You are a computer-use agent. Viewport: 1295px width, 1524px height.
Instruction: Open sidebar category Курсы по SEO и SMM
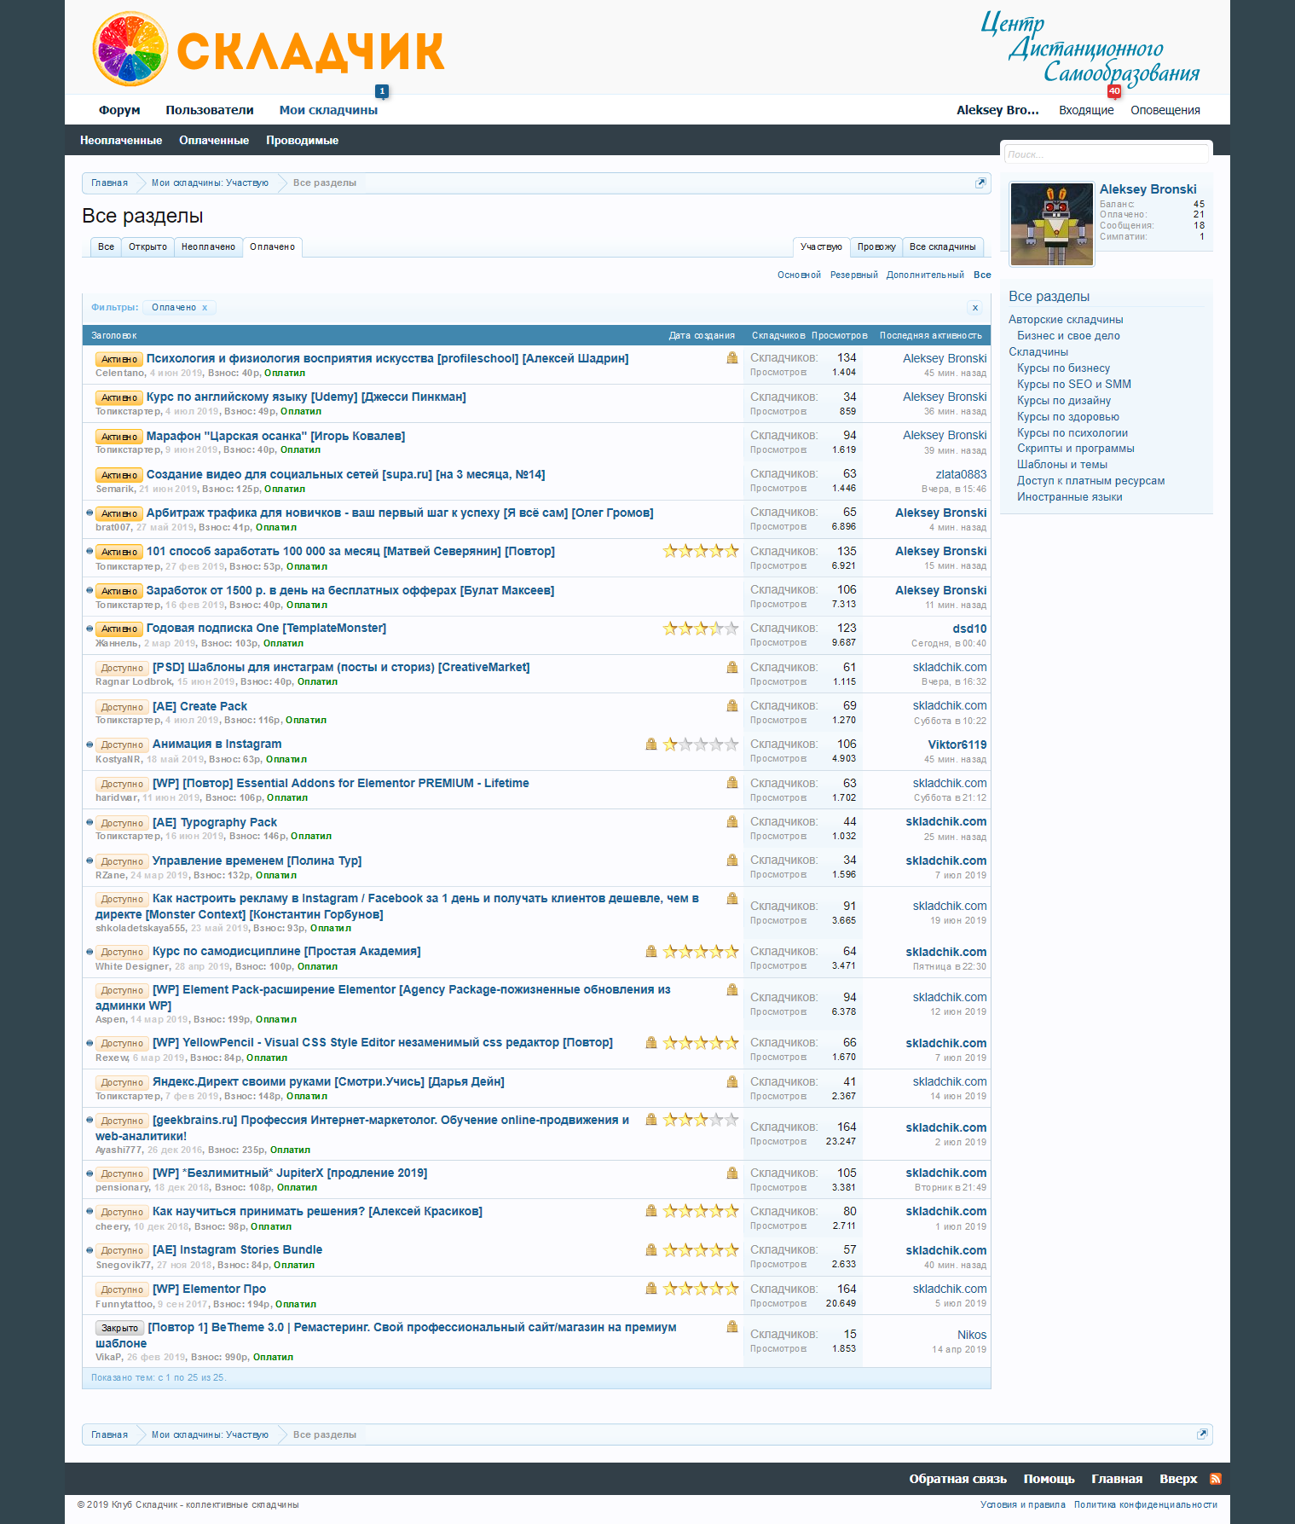click(x=1074, y=384)
